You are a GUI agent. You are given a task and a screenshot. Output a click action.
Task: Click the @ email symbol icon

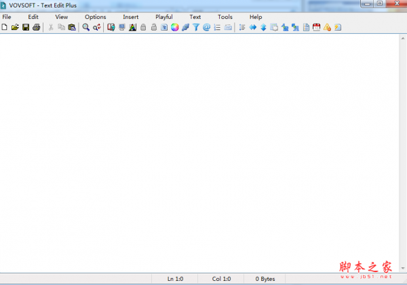207,27
